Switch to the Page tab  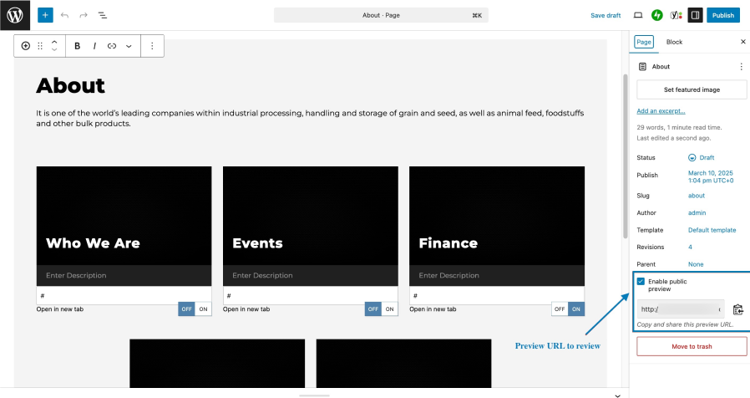click(644, 42)
